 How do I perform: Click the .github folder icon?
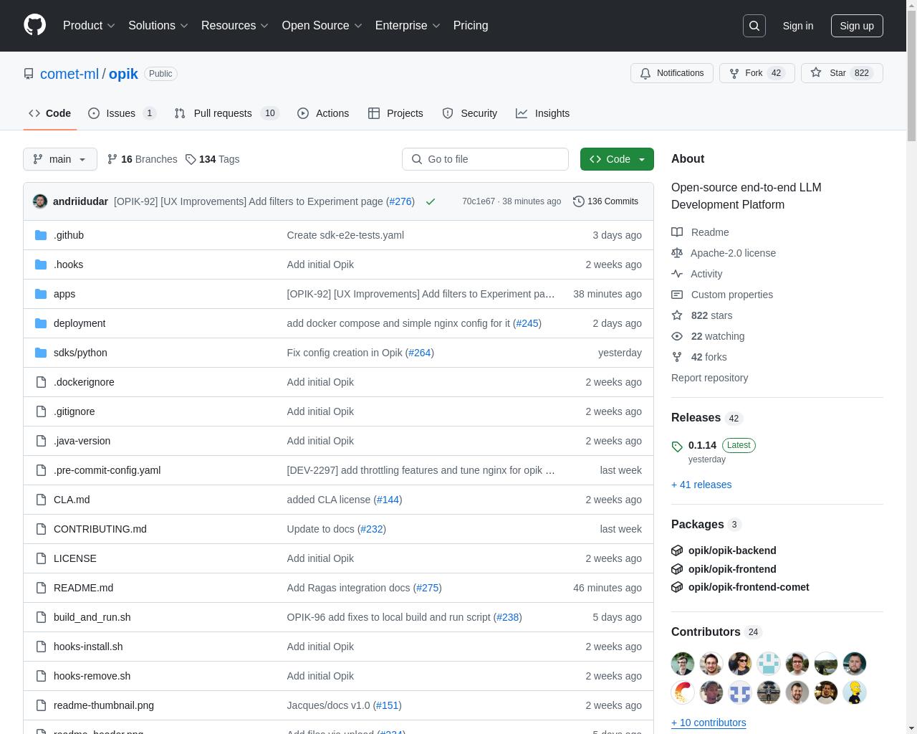click(x=41, y=235)
